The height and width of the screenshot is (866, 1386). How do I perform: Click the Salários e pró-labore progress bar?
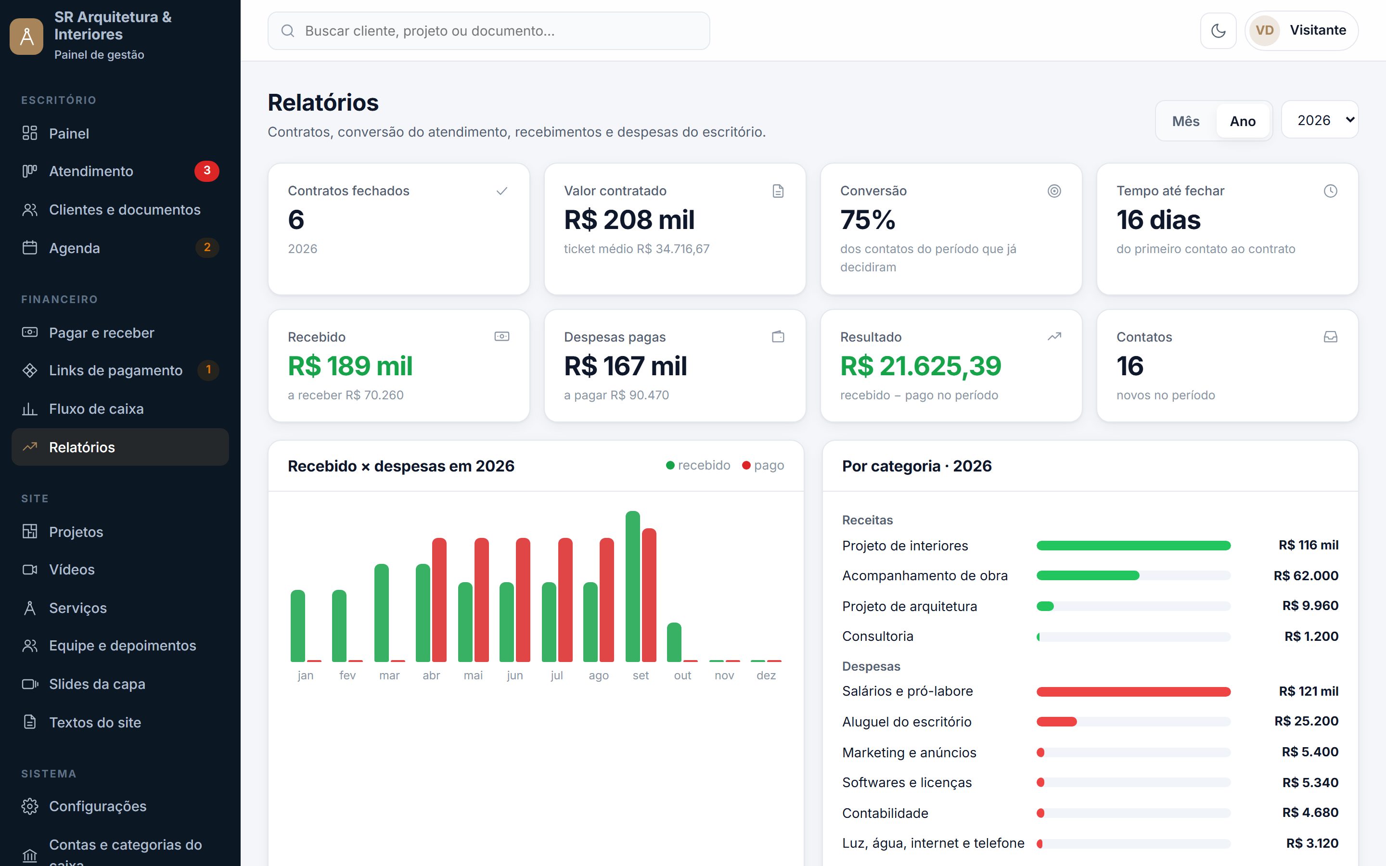pos(1133,691)
